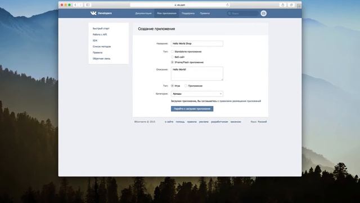The height and width of the screenshot is (203, 360).
Task: Click the footer link разработчикам
Action: pyautogui.click(x=219, y=122)
